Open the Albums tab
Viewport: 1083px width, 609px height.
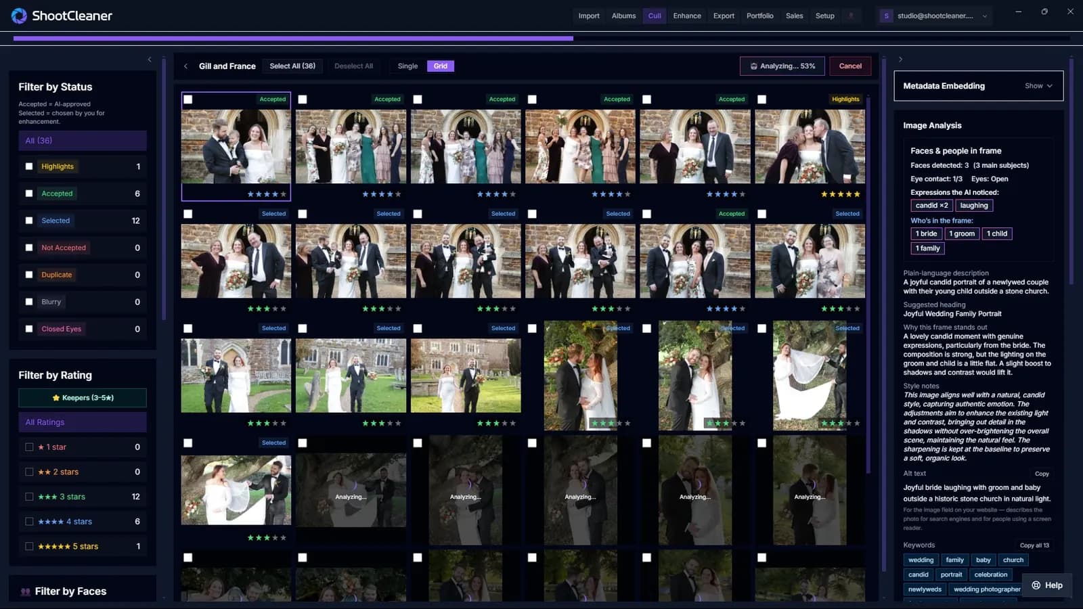coord(623,16)
